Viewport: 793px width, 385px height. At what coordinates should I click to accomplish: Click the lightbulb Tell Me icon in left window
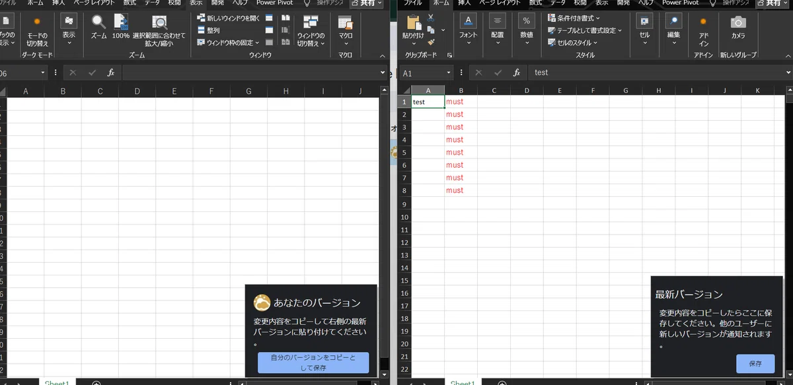tap(307, 3)
